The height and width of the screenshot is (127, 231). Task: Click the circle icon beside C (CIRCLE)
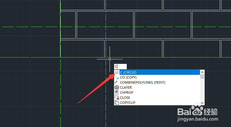tap(117, 72)
